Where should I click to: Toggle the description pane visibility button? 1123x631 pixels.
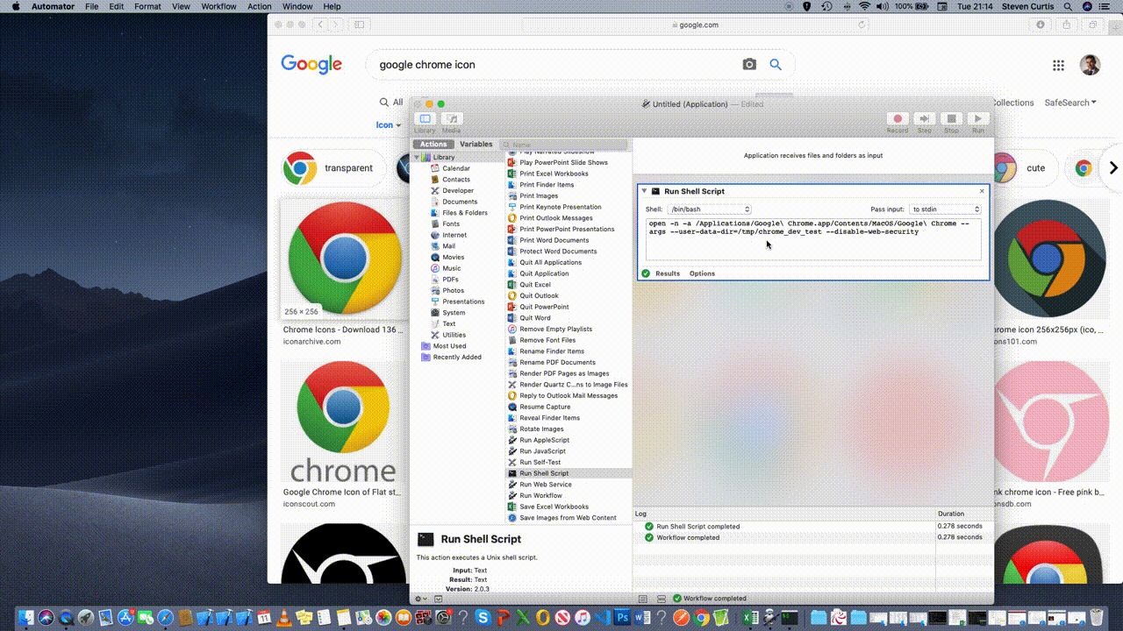[438, 599]
